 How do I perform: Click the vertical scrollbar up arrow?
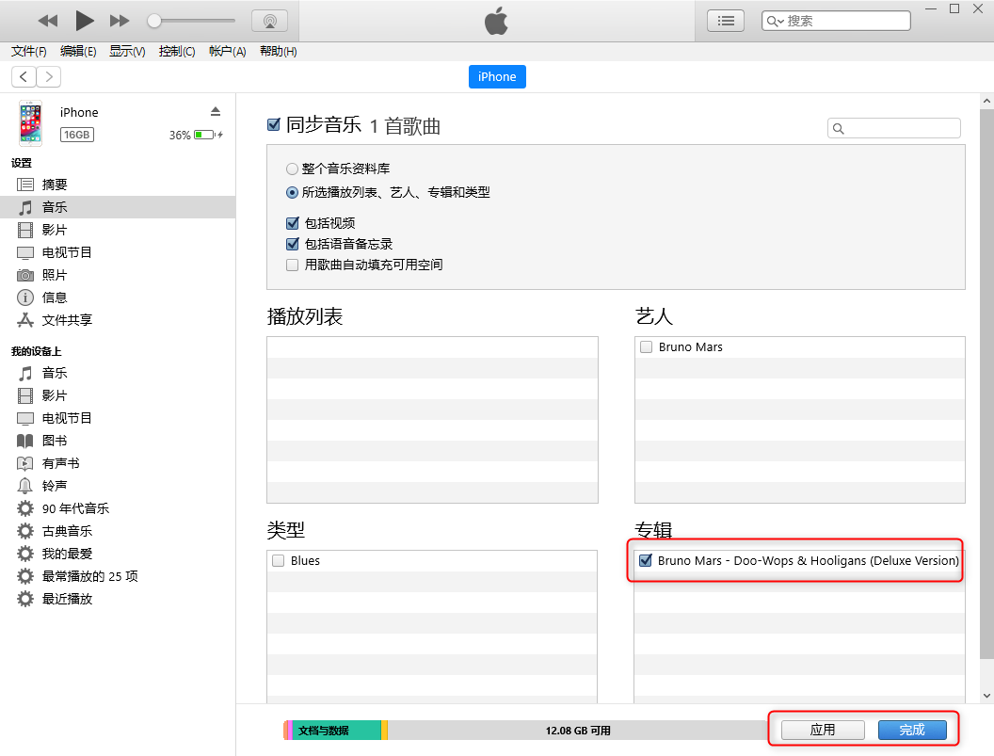click(986, 101)
